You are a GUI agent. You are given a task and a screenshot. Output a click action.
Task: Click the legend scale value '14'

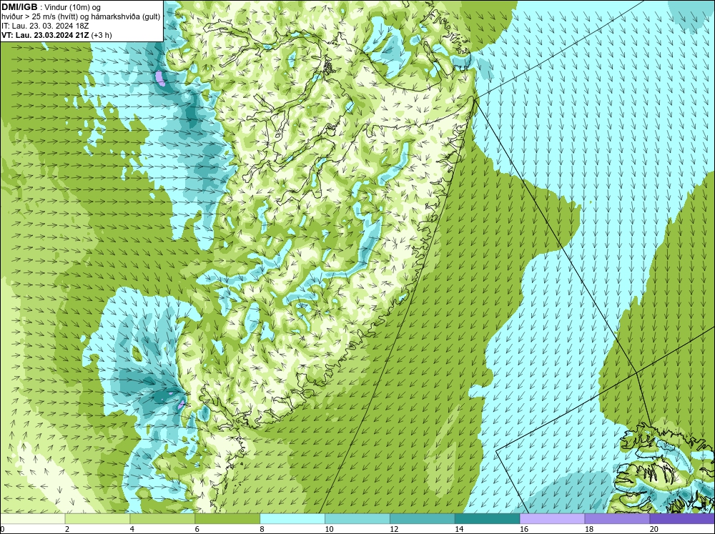[459, 529]
